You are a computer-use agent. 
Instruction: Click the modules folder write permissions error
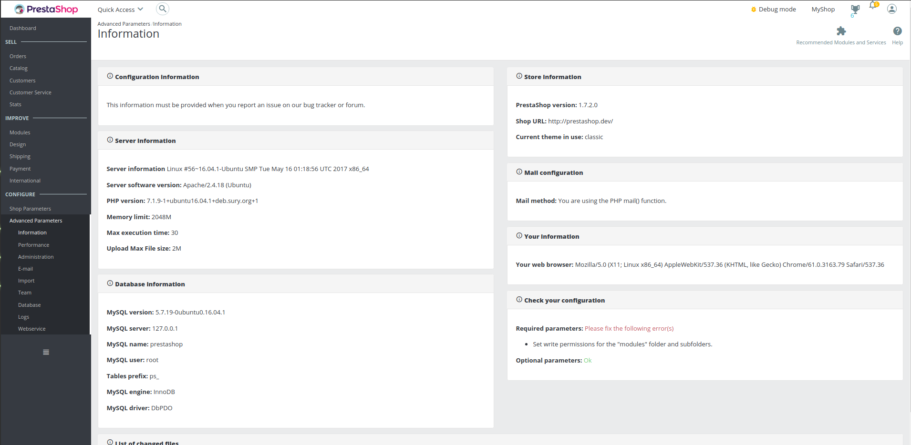[x=622, y=344]
